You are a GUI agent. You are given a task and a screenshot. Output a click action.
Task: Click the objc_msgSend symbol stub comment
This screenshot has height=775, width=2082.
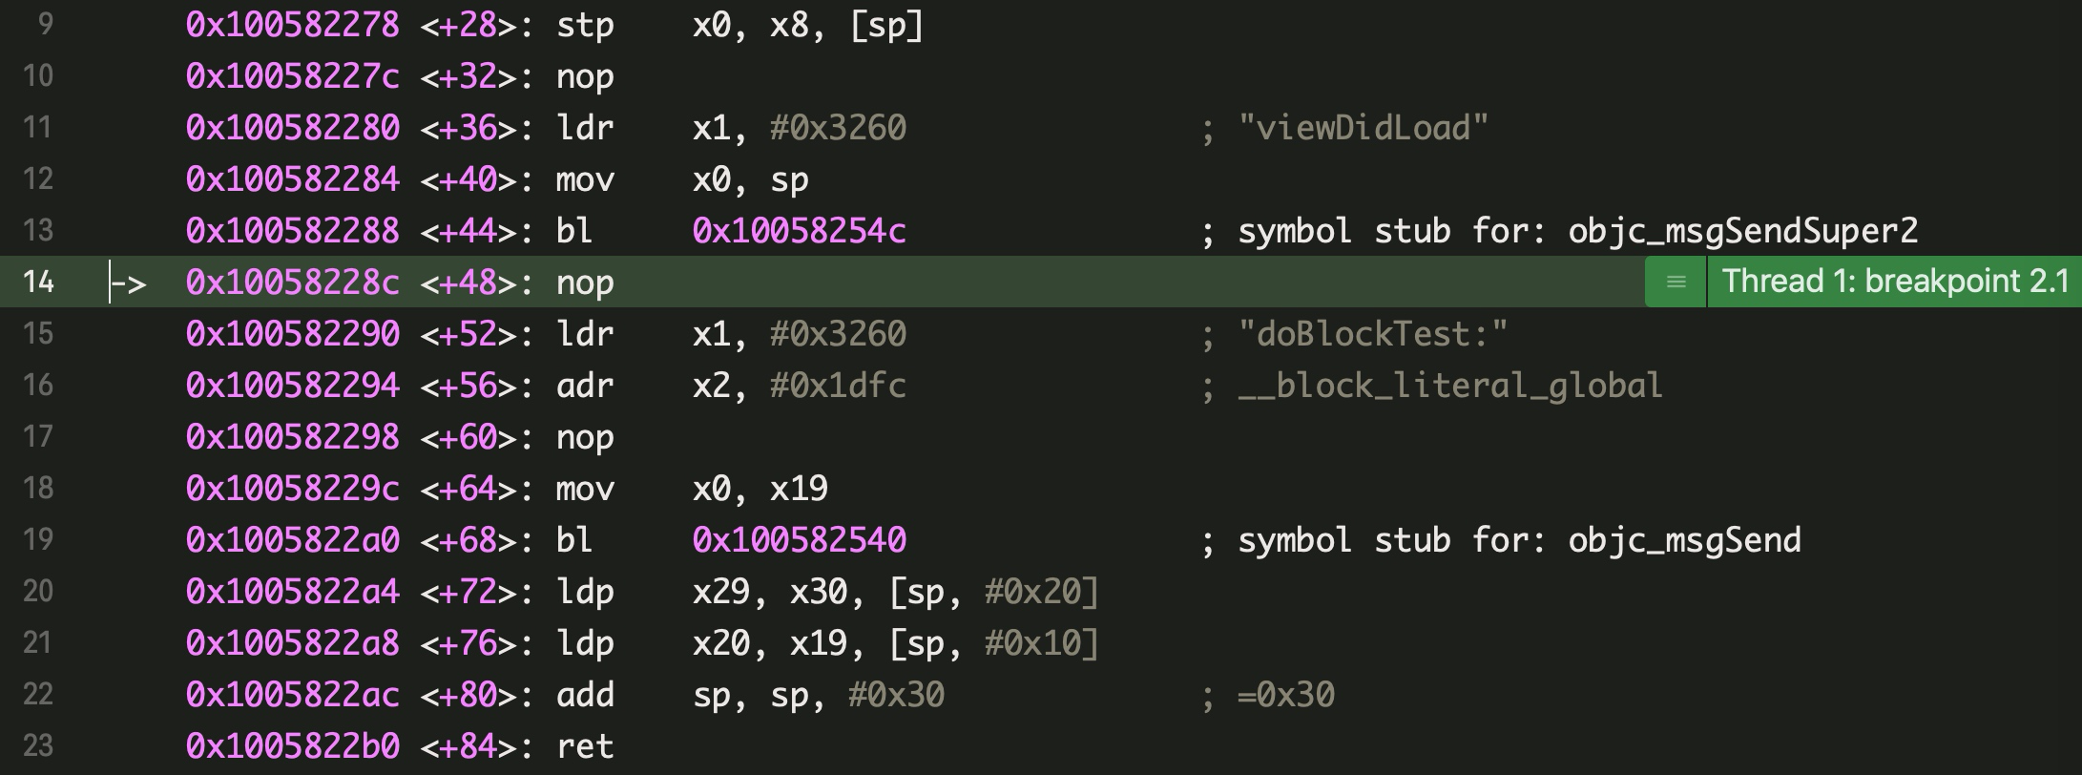(x=1519, y=540)
